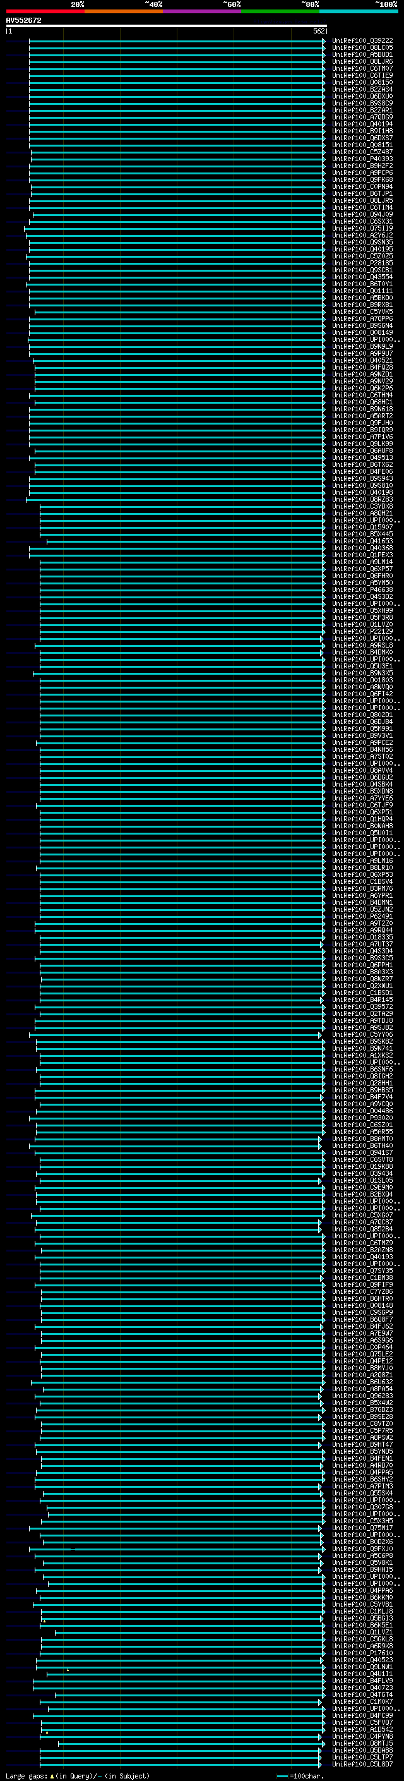
Task: Click the UniRef100_P22129 label
Action: click(x=362, y=631)
